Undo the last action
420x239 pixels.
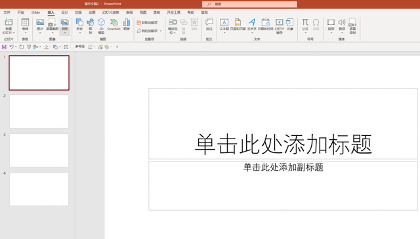(x=11, y=47)
